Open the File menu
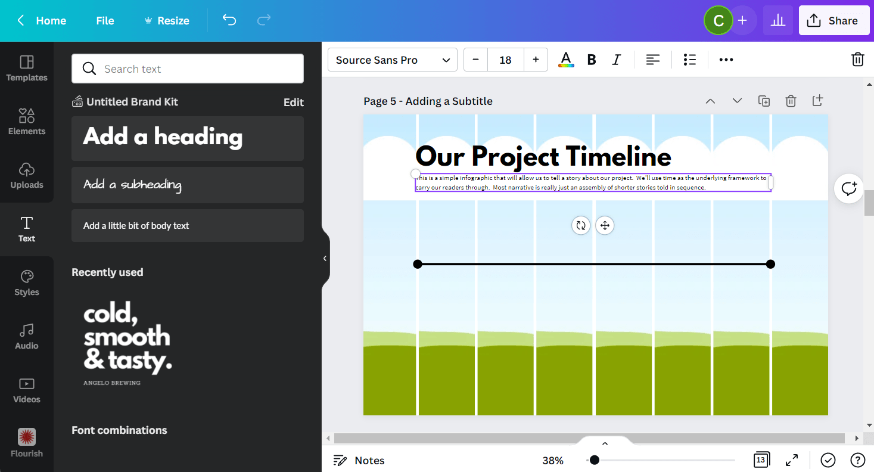This screenshot has height=472, width=874. tap(105, 20)
